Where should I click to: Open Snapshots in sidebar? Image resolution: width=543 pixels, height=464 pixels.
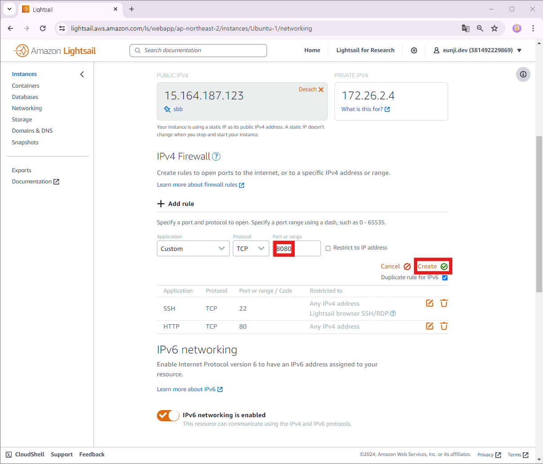[x=25, y=143]
